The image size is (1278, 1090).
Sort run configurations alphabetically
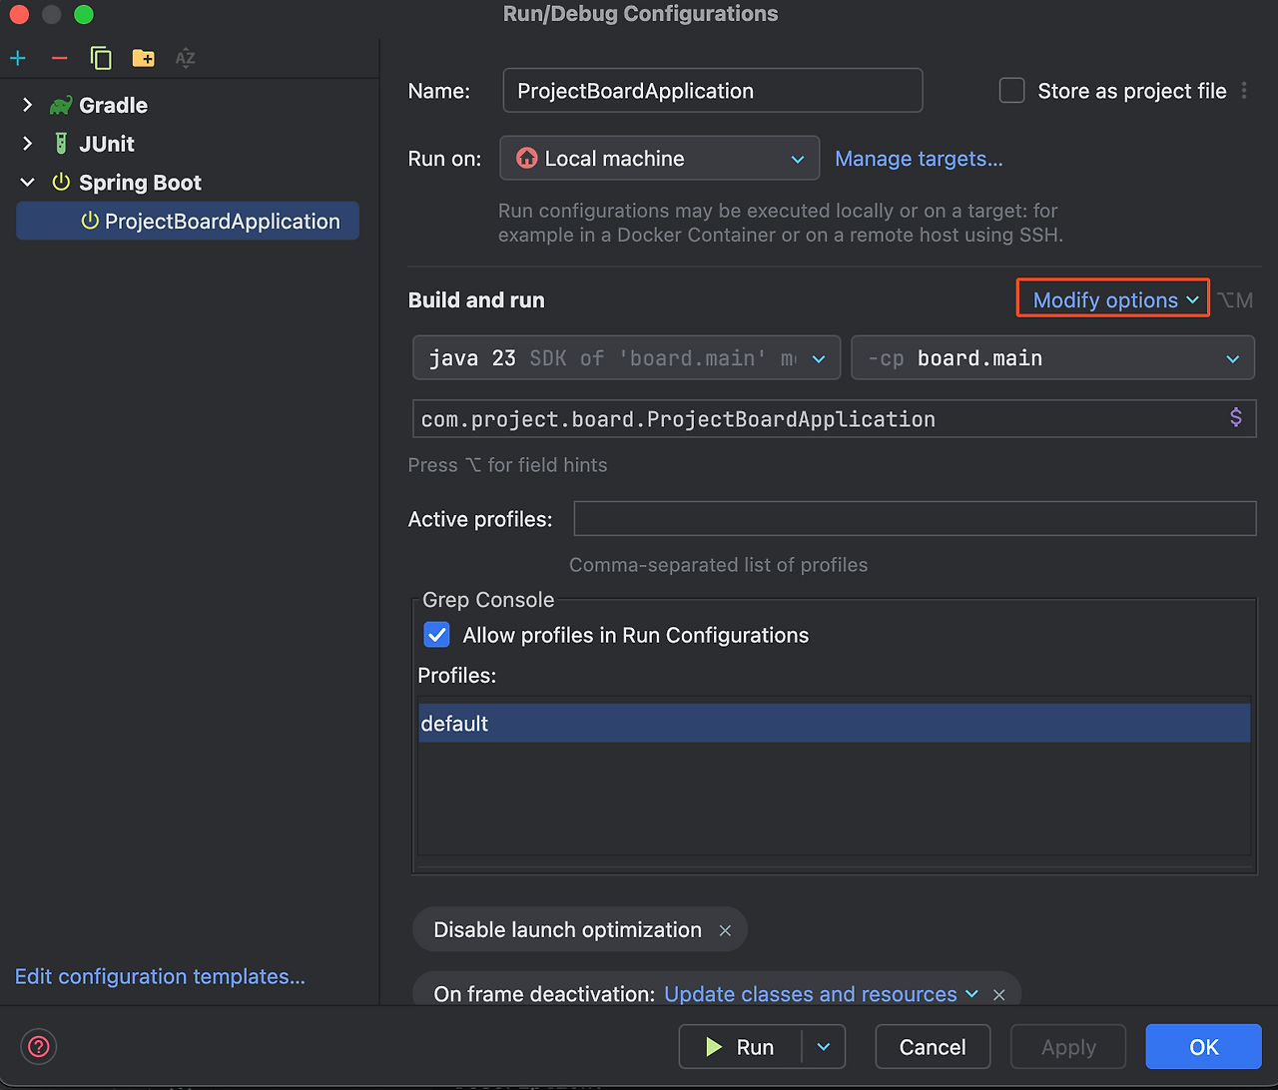185,58
